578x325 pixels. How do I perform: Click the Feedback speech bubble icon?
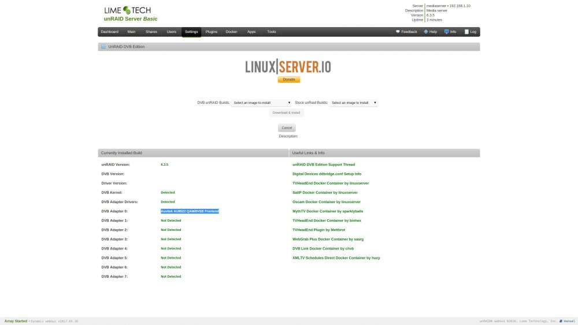point(398,32)
